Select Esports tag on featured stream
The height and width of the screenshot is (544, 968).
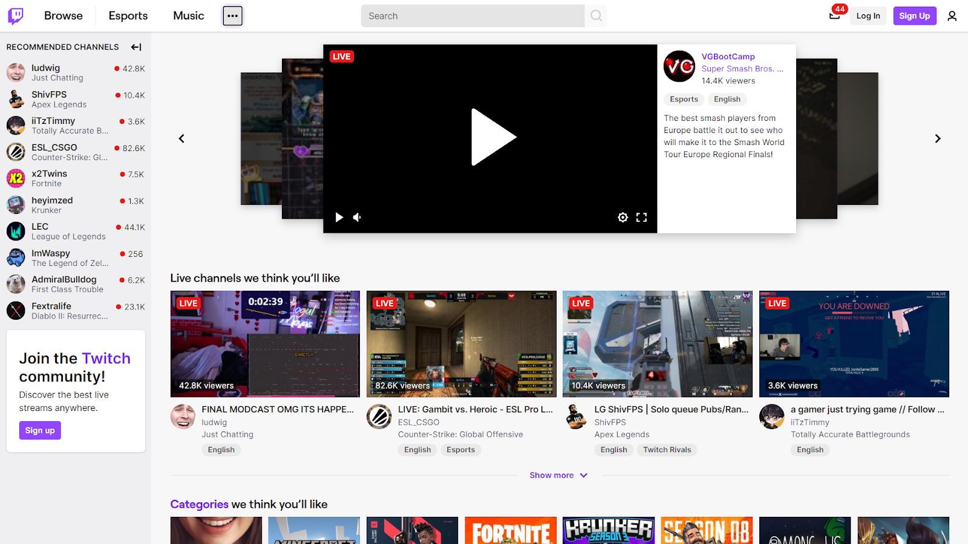pyautogui.click(x=684, y=99)
